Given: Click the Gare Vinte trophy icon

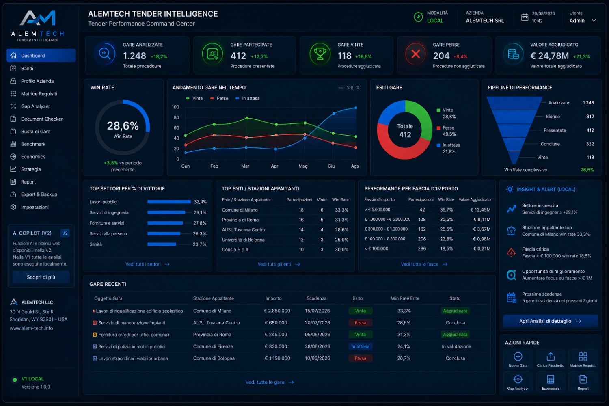Looking at the screenshot, I should [x=320, y=54].
